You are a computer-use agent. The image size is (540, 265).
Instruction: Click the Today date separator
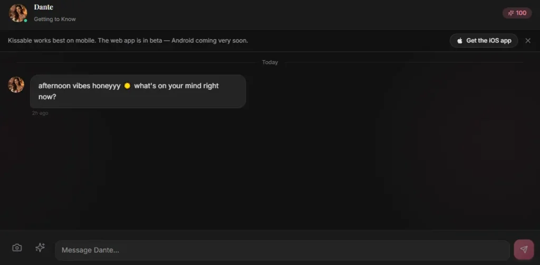tap(269, 62)
